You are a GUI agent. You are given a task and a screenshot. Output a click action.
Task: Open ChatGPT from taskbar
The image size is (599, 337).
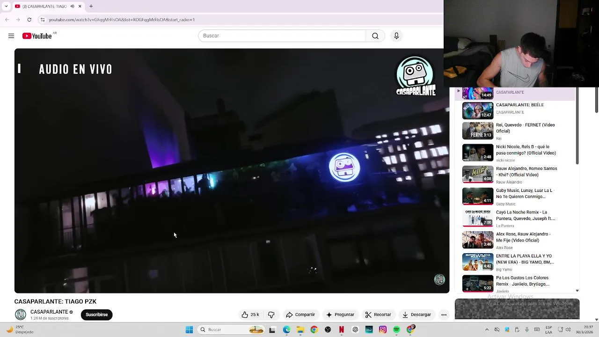[x=355, y=330]
